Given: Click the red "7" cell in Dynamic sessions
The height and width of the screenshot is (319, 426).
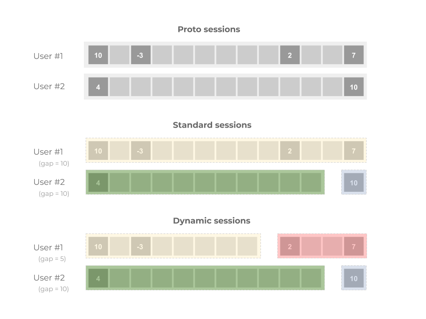Looking at the screenshot, I should coord(354,247).
